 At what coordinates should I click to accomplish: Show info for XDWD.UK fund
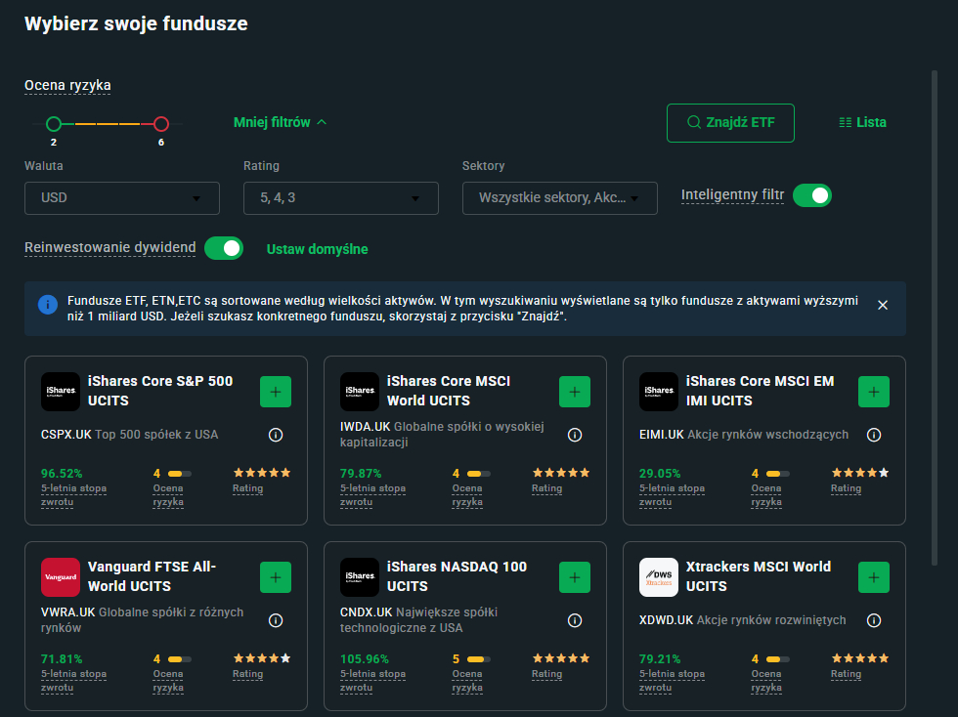pyautogui.click(x=874, y=620)
